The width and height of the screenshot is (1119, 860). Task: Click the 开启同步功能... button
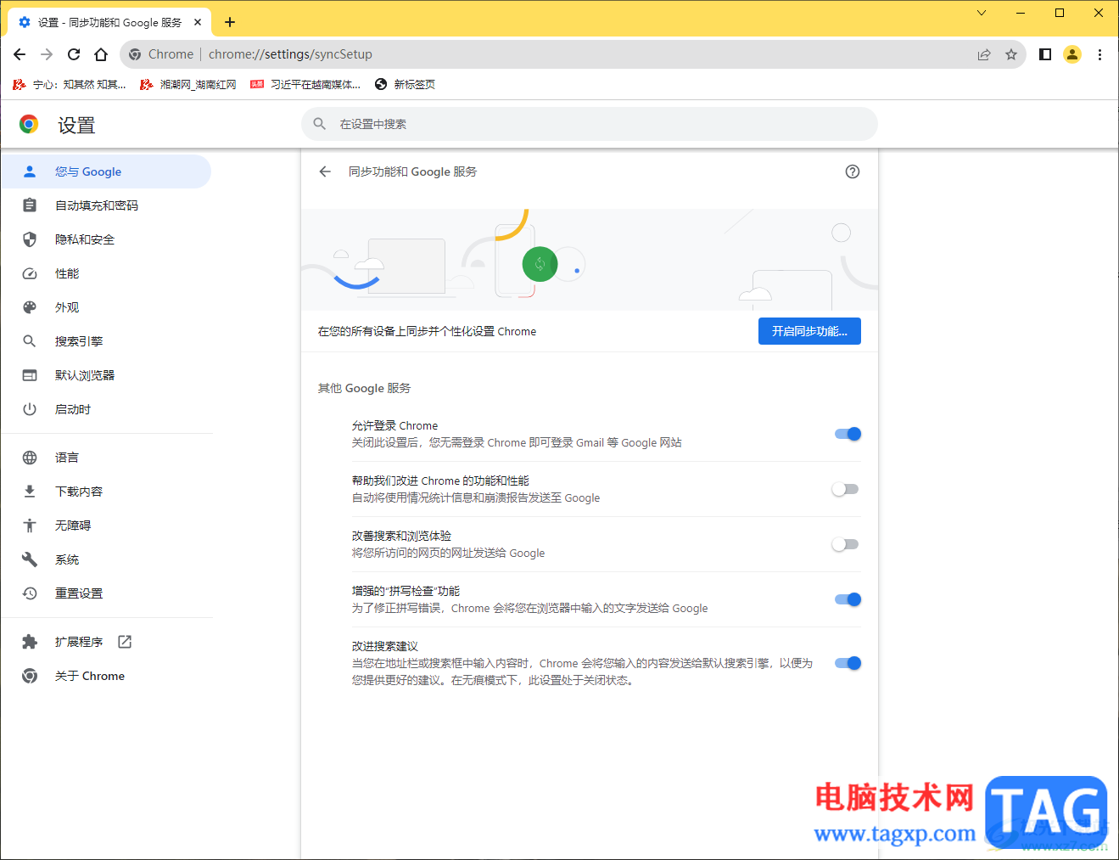click(x=809, y=331)
